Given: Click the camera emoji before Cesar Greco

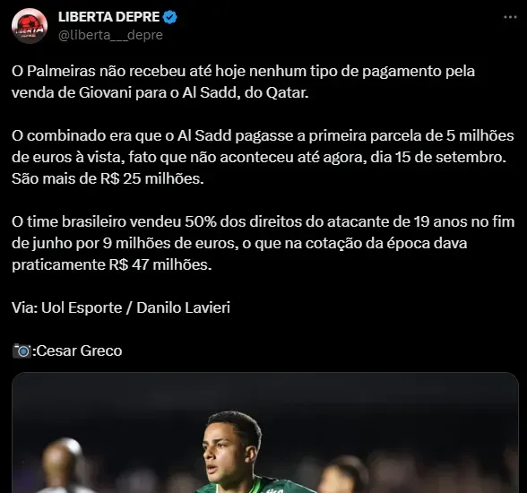Looking at the screenshot, I should tap(22, 350).
